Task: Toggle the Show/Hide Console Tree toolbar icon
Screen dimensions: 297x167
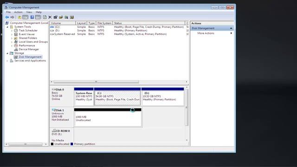Action: tap(25, 17)
